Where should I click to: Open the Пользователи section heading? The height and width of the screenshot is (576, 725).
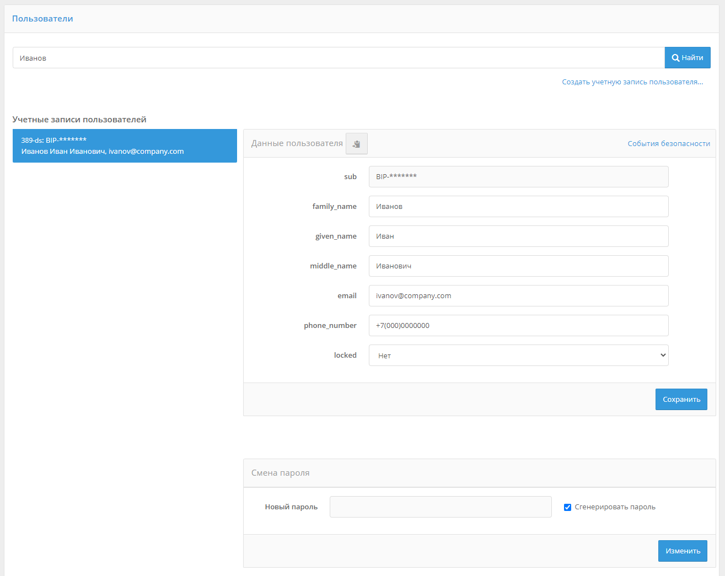[x=42, y=19]
